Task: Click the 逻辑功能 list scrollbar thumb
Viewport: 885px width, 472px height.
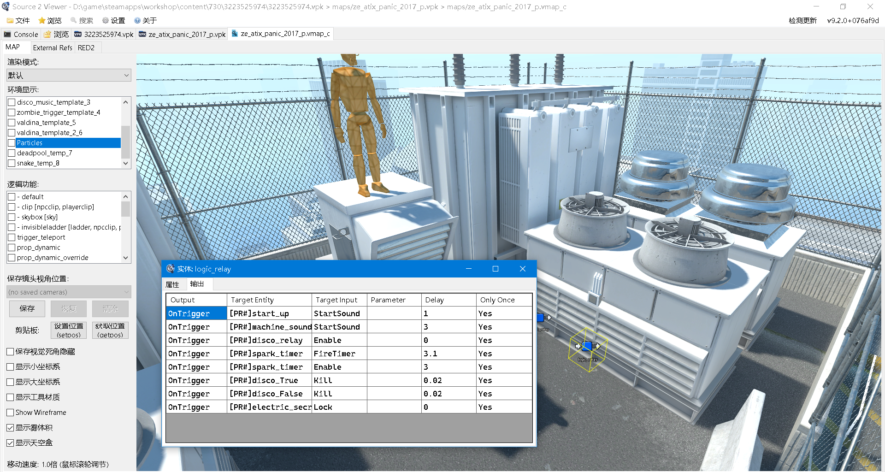Action: [125, 209]
